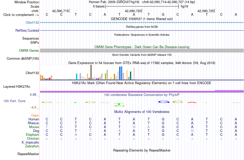Viewport: 244px width, 160px height.
Task: Click the 4.88 PhyloP maximum value
Action: [33, 95]
